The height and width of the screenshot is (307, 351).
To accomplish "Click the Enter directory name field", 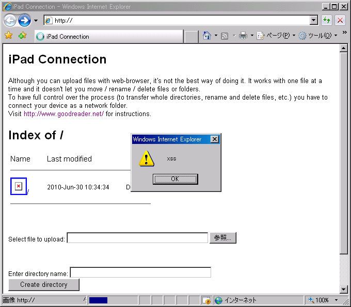I will click(140, 272).
